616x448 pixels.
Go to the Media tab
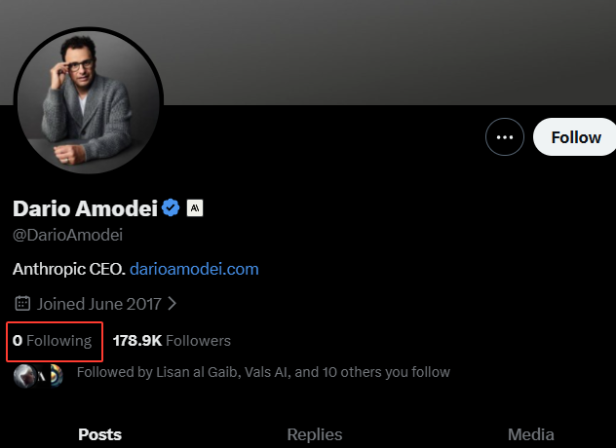coord(530,434)
